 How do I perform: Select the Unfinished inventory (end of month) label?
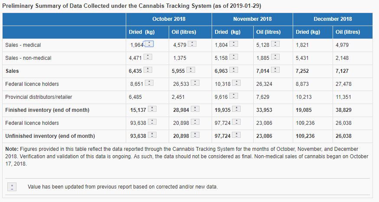50,136
